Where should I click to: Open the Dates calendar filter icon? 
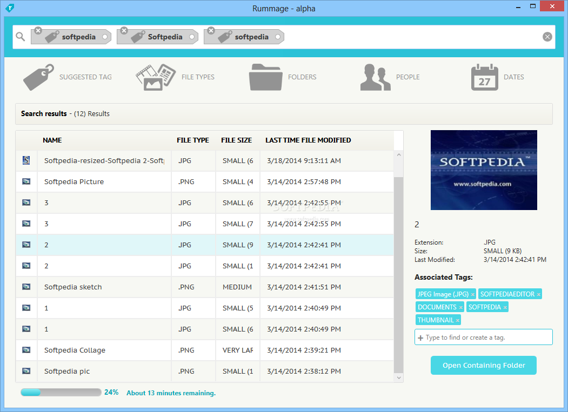(485, 77)
